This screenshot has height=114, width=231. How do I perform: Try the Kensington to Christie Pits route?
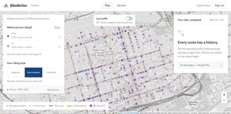[x=201, y=65]
